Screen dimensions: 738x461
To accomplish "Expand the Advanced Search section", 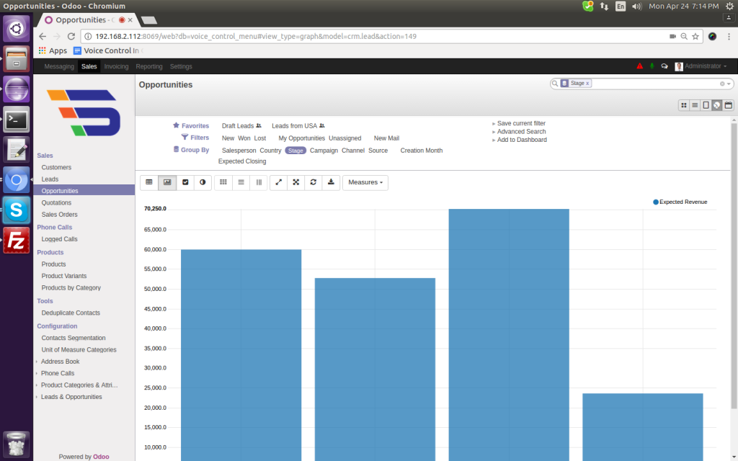I will (521, 132).
